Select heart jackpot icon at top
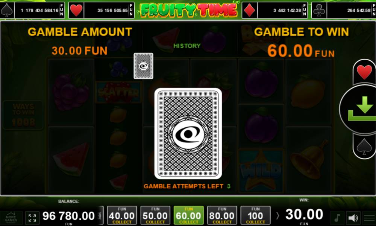376x226 pixels. tap(76, 10)
